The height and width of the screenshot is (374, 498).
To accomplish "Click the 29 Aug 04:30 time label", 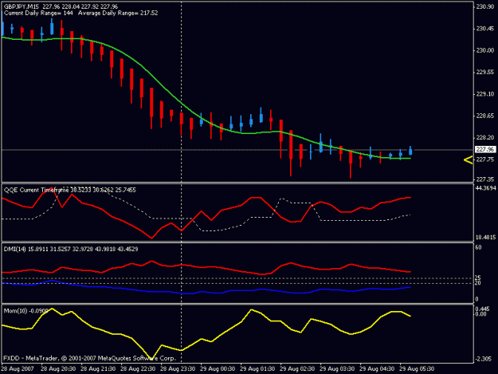I will (x=377, y=369).
